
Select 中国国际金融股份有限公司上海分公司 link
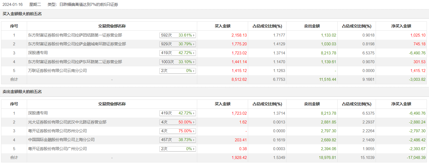click(x=61, y=140)
